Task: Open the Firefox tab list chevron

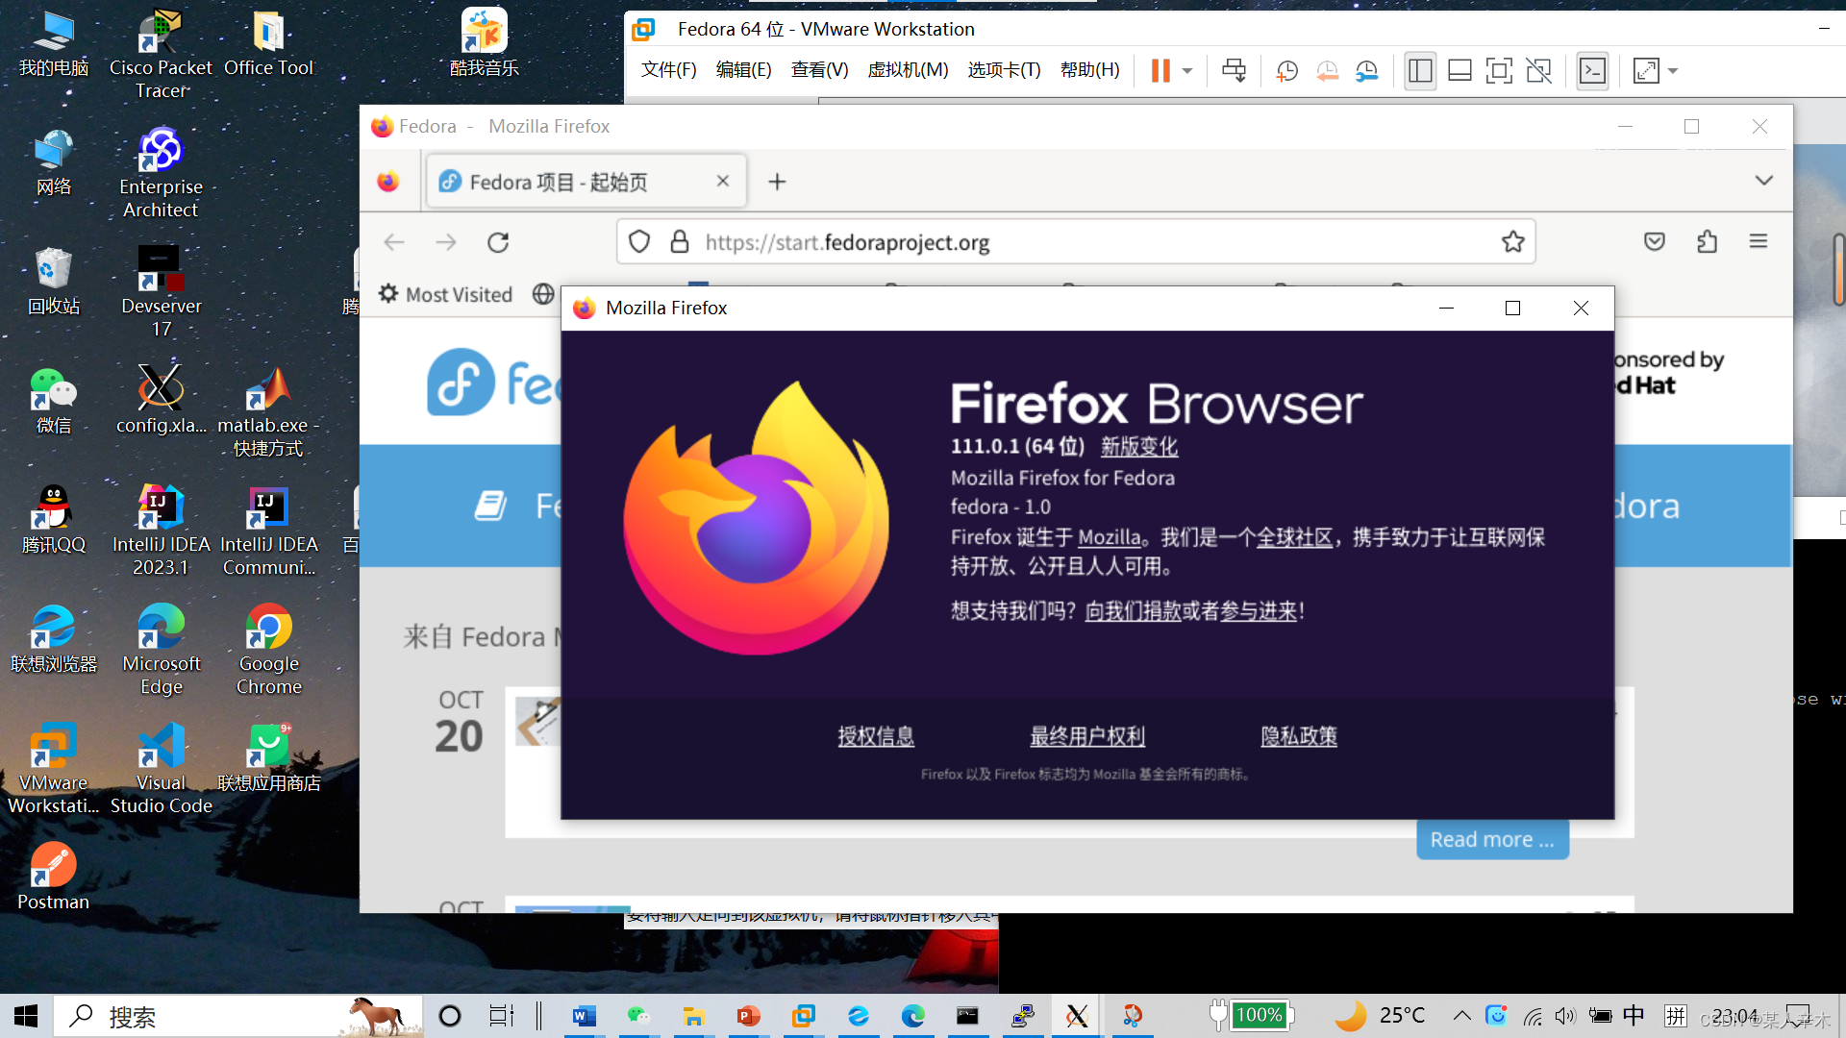Action: tap(1764, 180)
